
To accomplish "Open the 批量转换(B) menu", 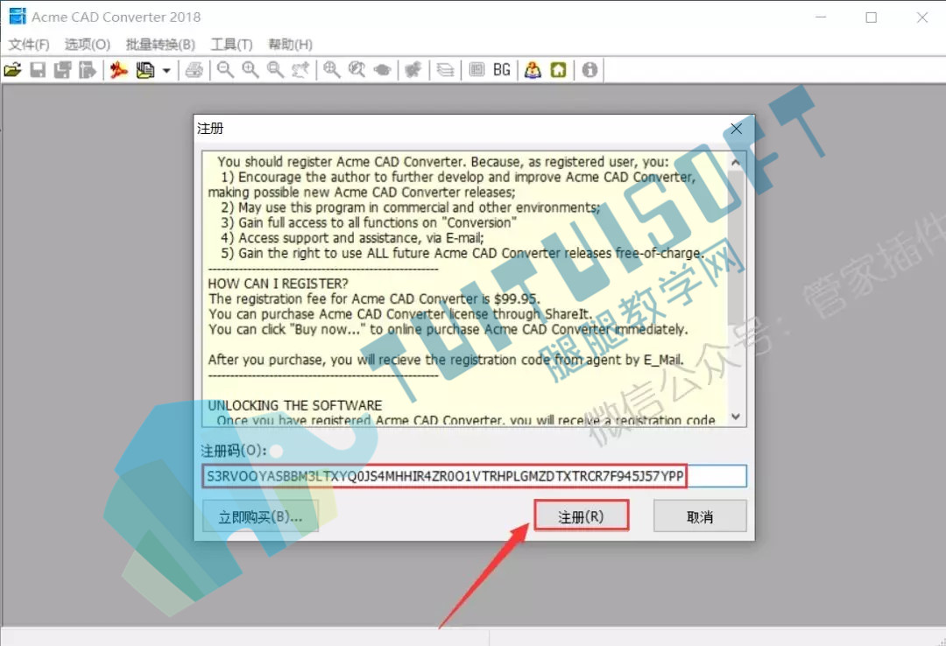I will [160, 44].
